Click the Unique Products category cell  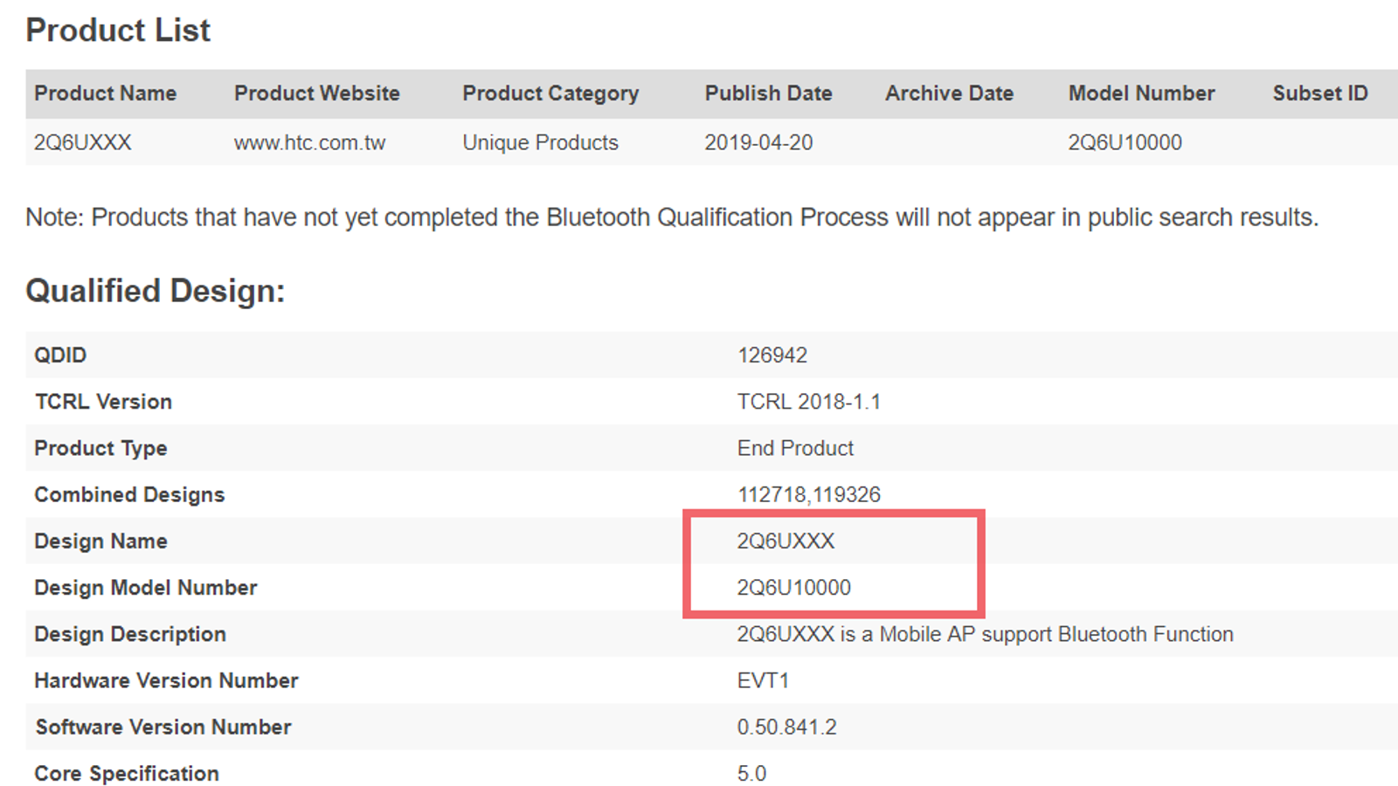[x=540, y=142]
